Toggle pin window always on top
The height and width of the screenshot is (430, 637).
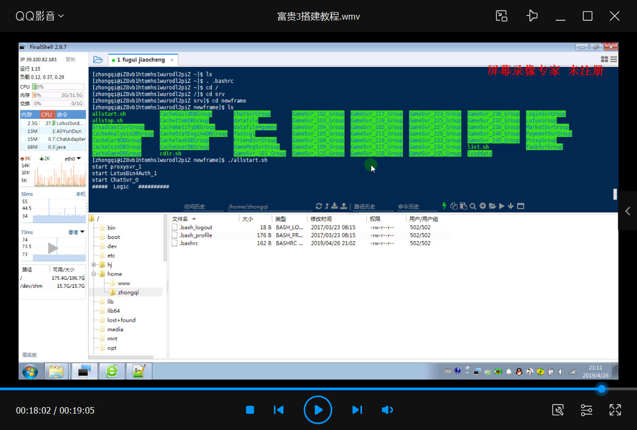pyautogui.click(x=532, y=16)
